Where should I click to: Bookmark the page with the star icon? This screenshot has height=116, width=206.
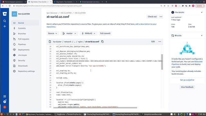click(168, 6)
